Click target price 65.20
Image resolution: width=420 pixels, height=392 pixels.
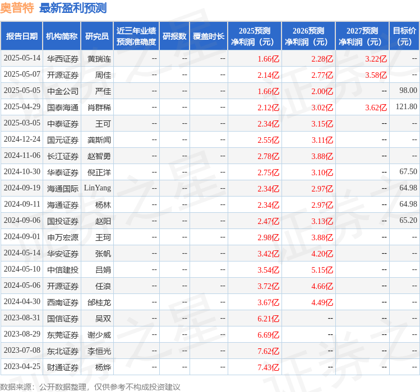point(408,220)
